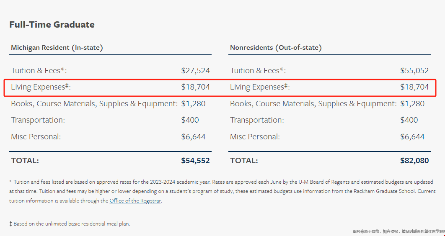Image resolution: width=445 pixels, height=236 pixels.
Task: Click the in-state TOTAL $54,552
Action: click(x=196, y=161)
